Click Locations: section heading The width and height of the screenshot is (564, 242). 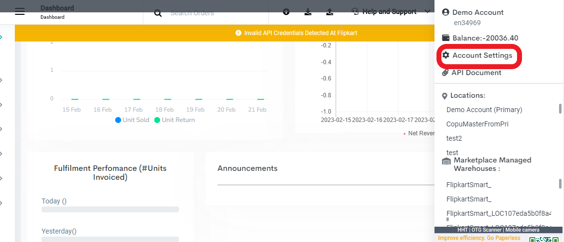(468, 96)
